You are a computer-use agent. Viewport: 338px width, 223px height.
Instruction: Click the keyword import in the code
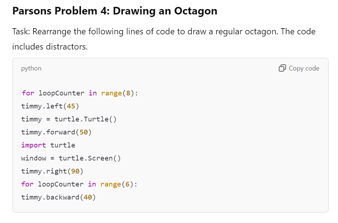tap(33, 145)
